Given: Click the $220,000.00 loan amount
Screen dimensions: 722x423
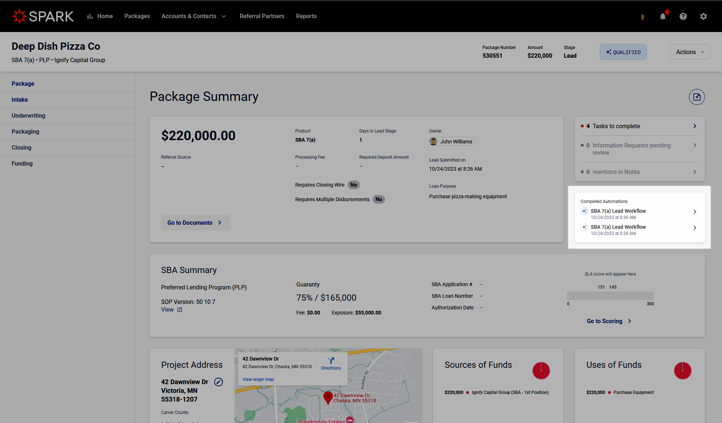Looking at the screenshot, I should [x=198, y=135].
